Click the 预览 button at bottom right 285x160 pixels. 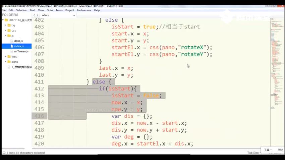pyautogui.click(x=280, y=150)
